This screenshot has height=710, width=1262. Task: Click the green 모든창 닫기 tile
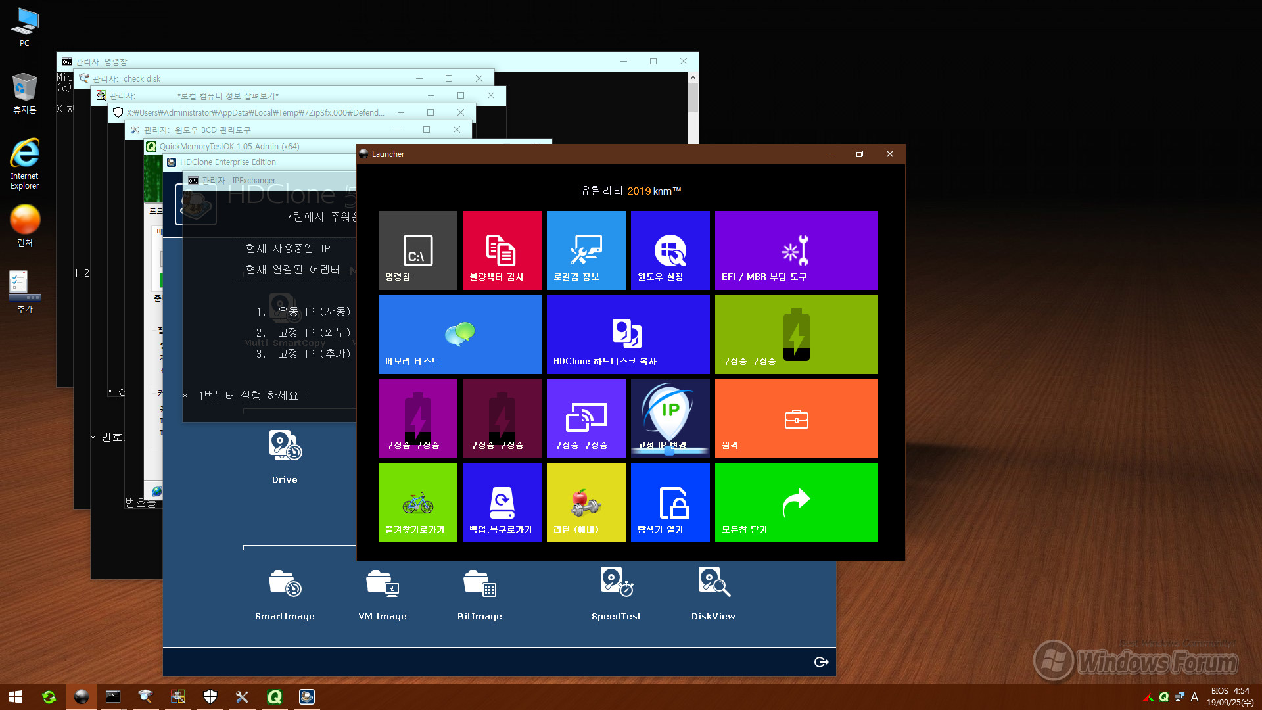pos(796,503)
